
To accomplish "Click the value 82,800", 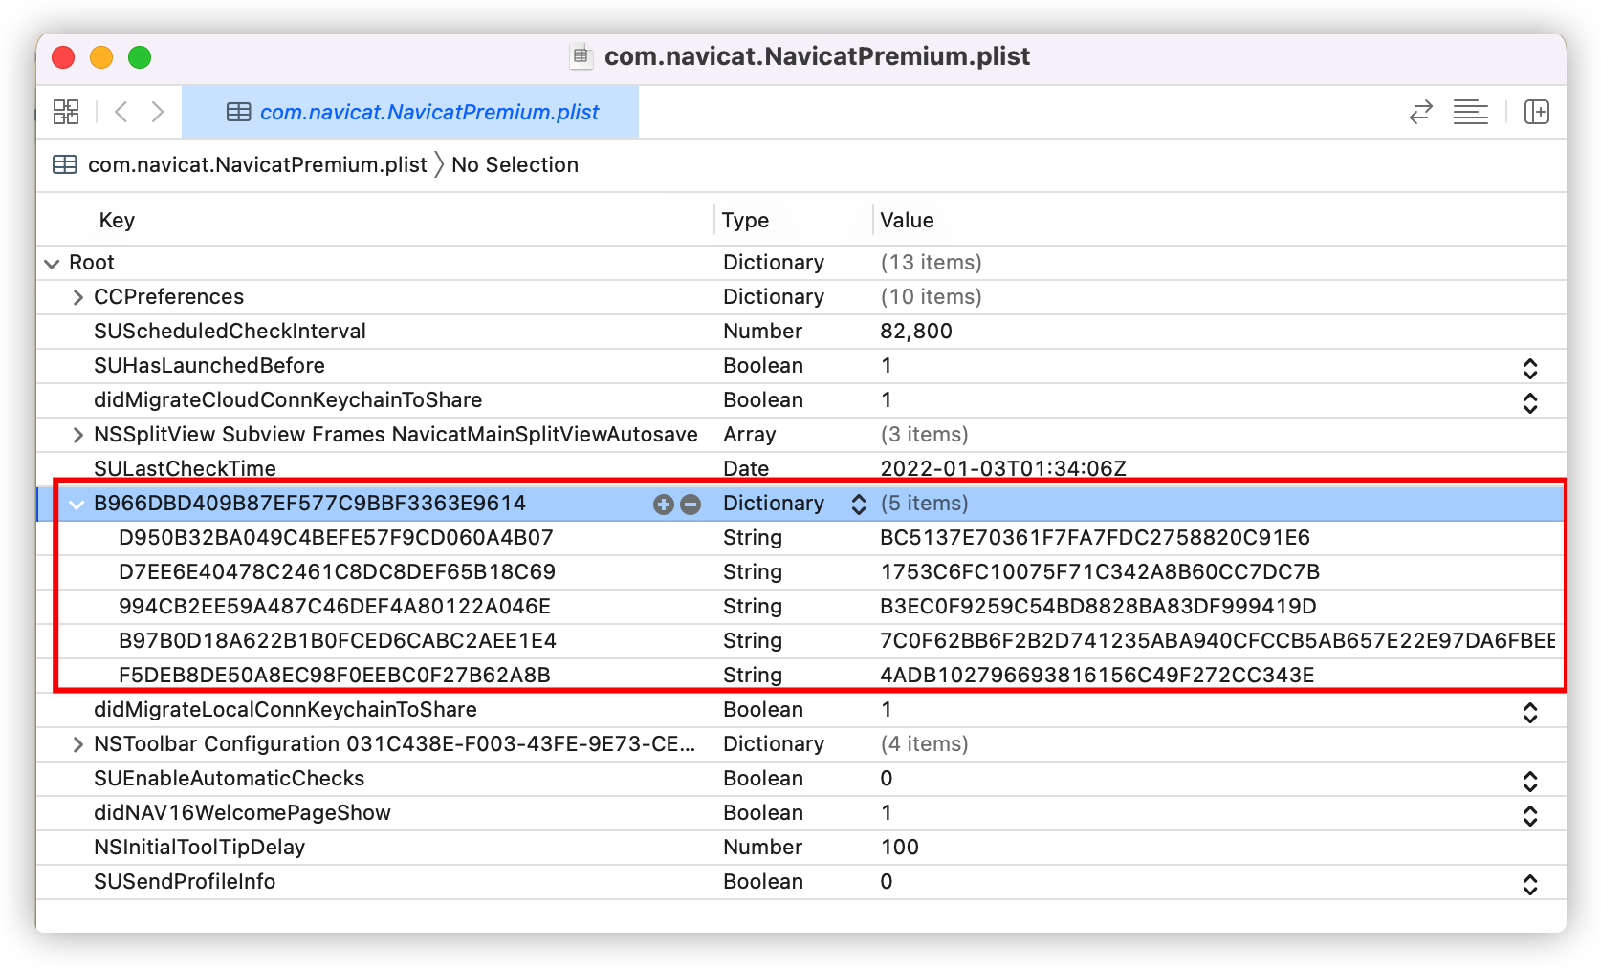I will point(916,331).
